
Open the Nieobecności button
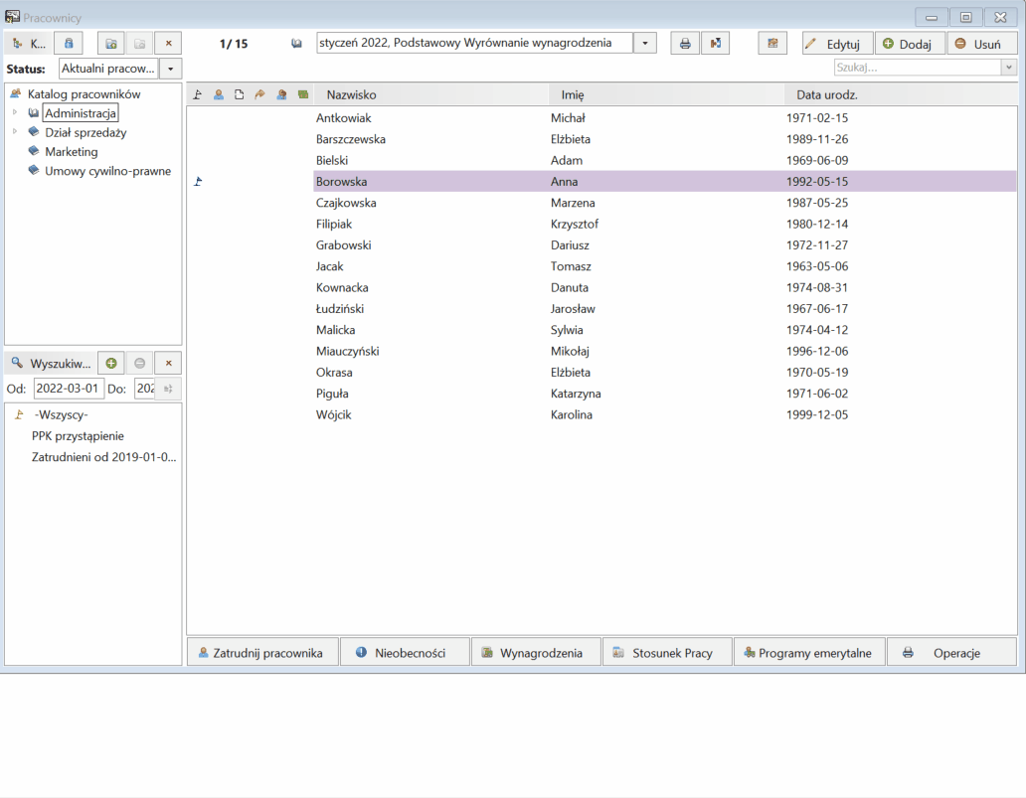[x=405, y=652]
